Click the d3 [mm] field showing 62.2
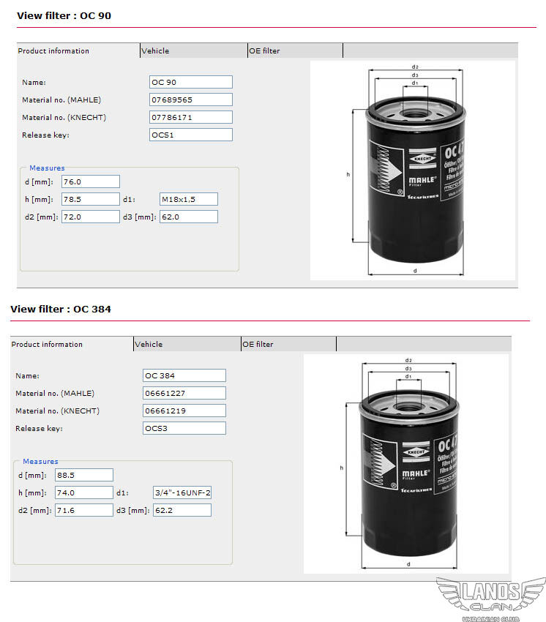The image size is (546, 622). point(182,510)
